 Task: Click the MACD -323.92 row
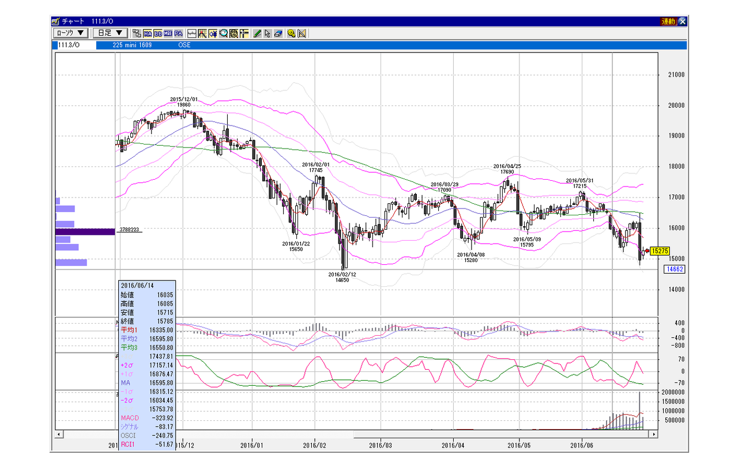click(x=146, y=417)
